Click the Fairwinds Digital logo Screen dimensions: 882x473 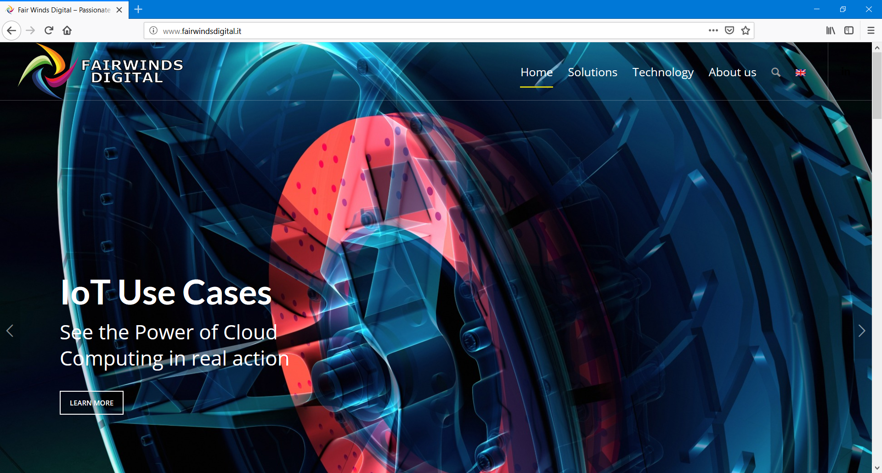pos(101,71)
